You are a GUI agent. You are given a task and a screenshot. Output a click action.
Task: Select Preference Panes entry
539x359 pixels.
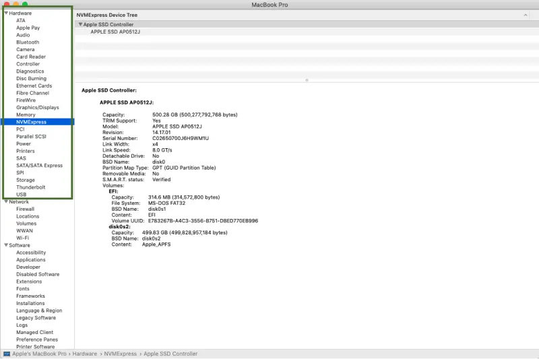37,339
